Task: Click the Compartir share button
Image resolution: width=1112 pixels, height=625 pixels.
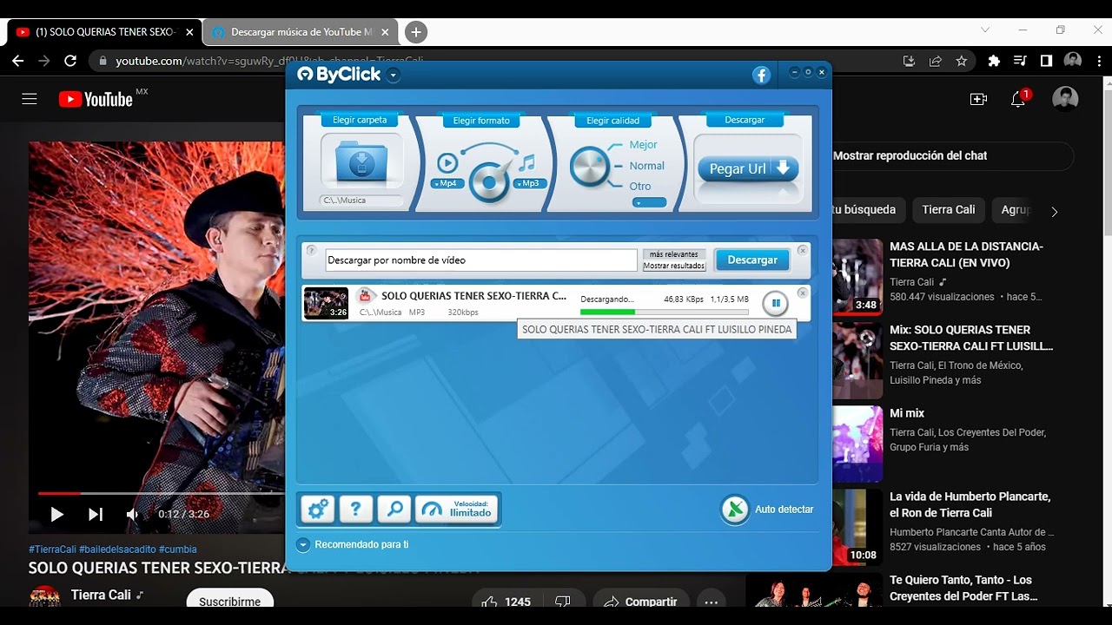Action: click(x=640, y=601)
